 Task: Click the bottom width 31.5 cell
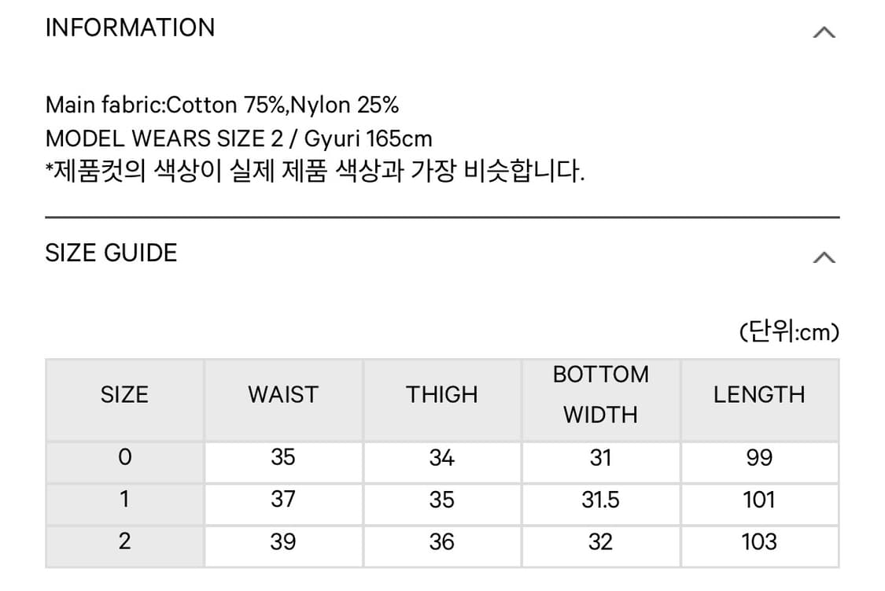601,500
